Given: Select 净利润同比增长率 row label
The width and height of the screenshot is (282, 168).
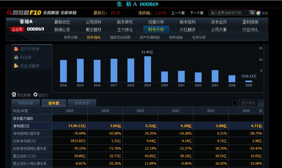Looking at the screenshot, I should tap(26, 133).
